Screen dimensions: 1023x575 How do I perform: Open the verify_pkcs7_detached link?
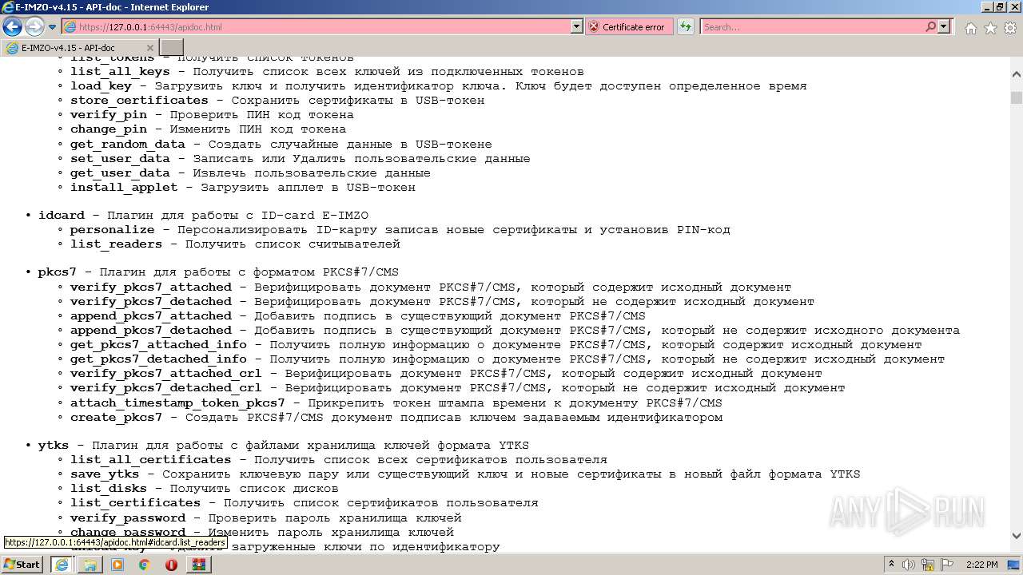(151, 302)
